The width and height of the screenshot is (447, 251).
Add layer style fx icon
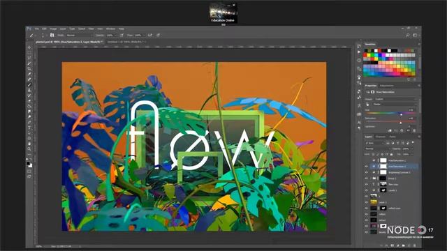(386, 245)
